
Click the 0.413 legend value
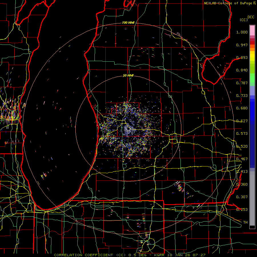pos(242,172)
